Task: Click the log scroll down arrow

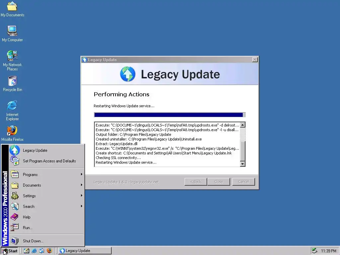Action: click(243, 164)
